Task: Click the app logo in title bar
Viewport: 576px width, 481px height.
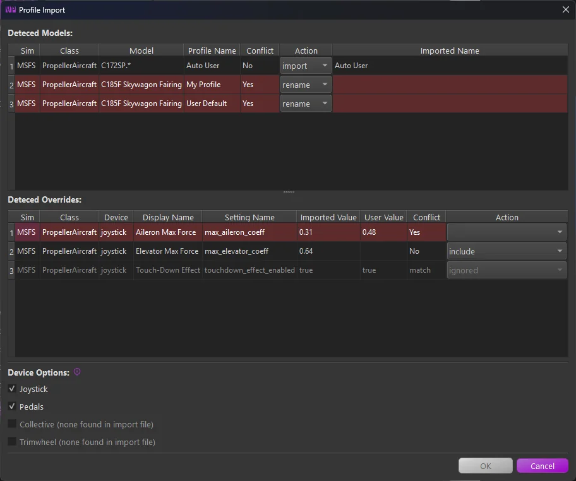Action: click(10, 10)
